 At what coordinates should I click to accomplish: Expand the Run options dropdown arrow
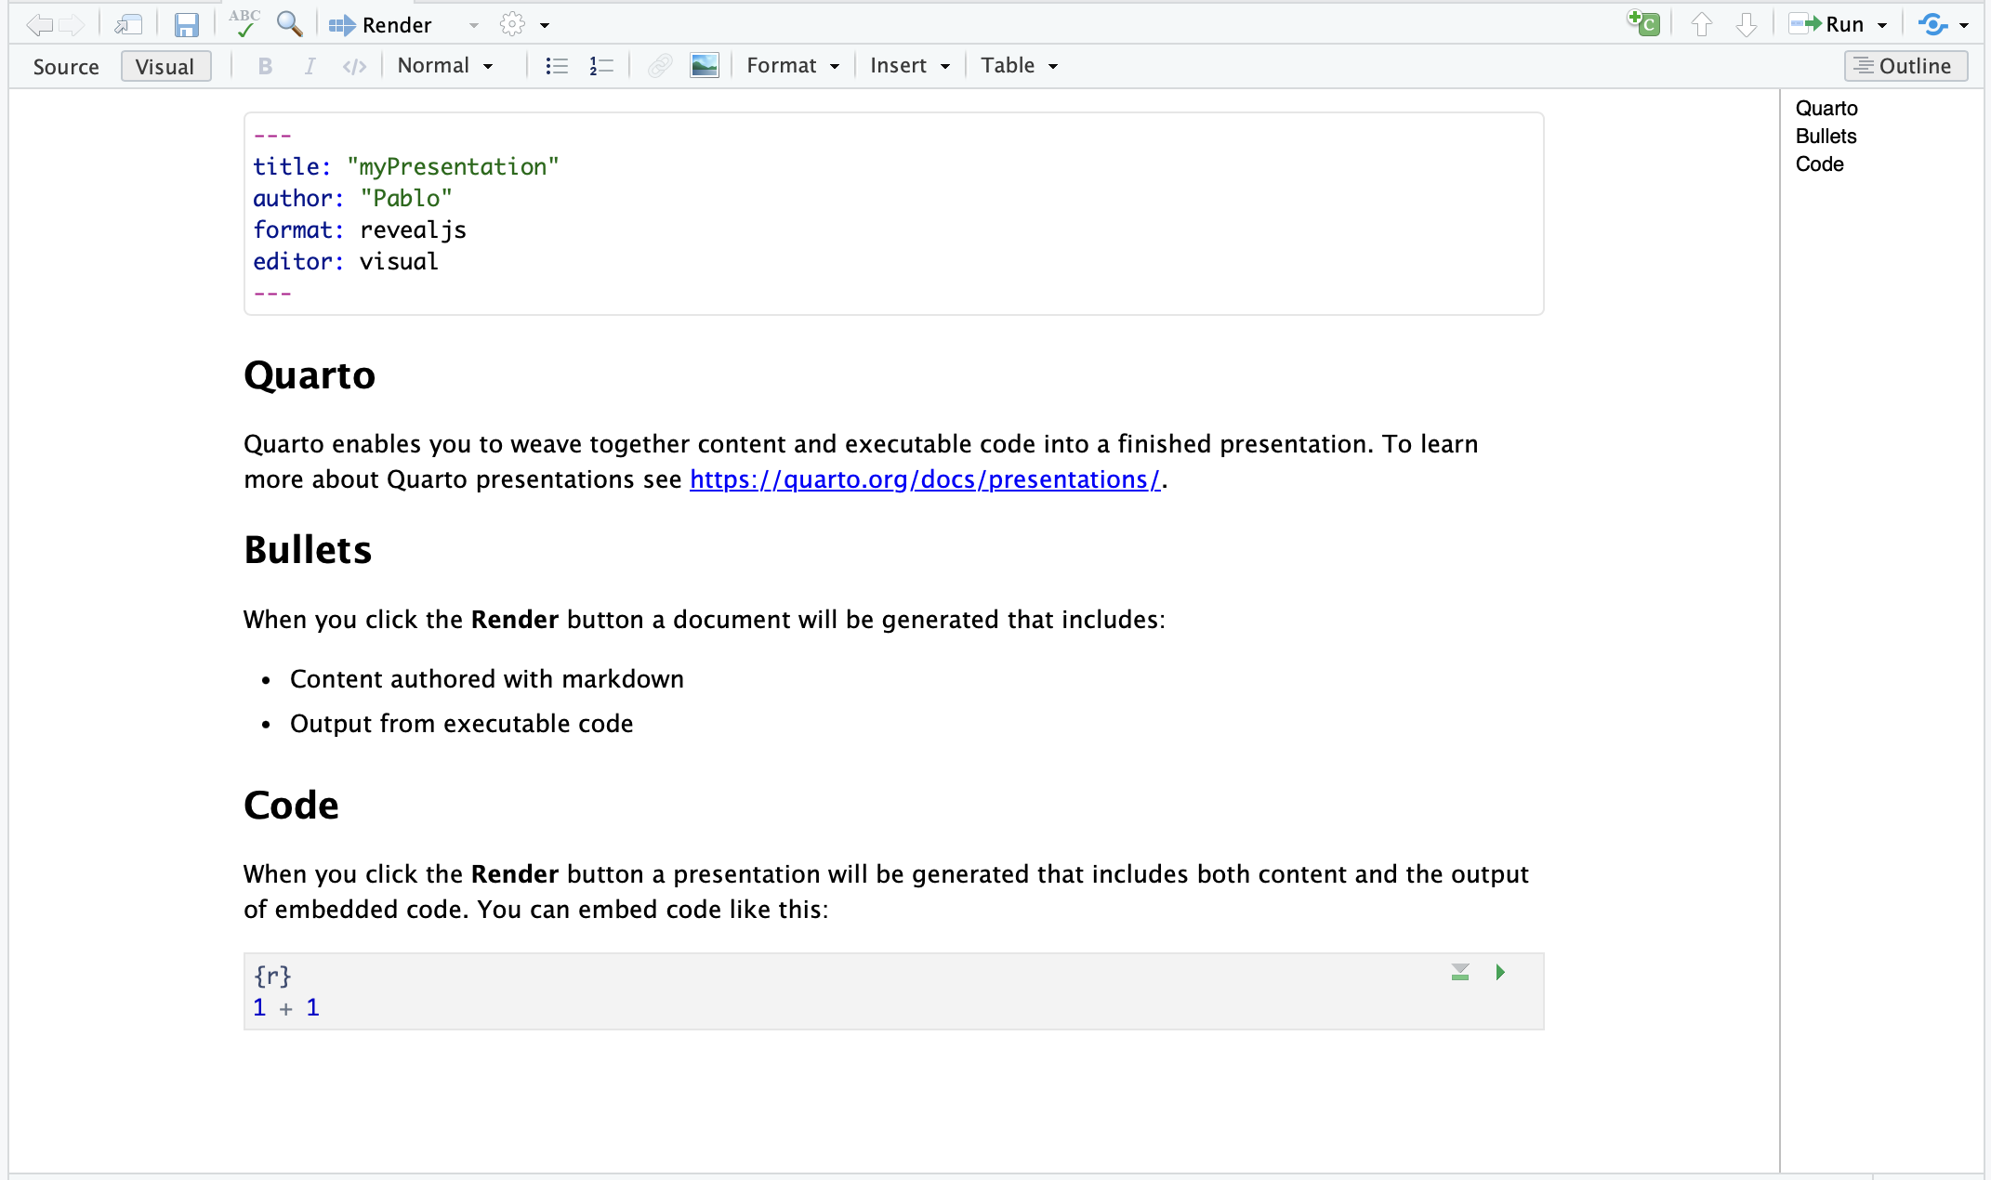click(1882, 25)
